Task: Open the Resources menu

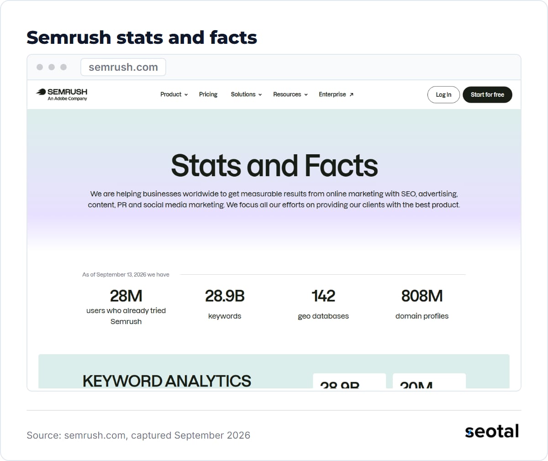Action: (290, 94)
